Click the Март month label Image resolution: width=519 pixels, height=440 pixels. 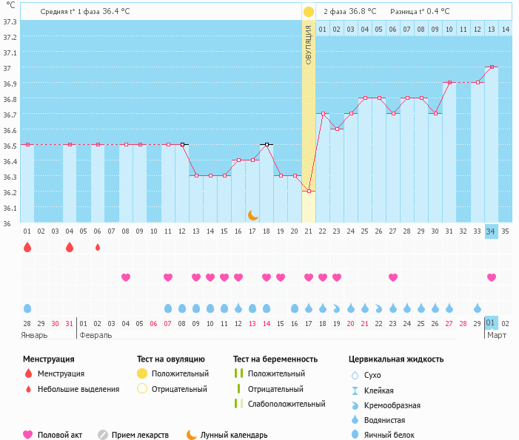497,335
